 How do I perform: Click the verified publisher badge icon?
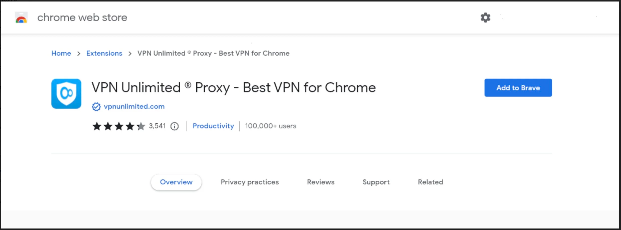[96, 107]
